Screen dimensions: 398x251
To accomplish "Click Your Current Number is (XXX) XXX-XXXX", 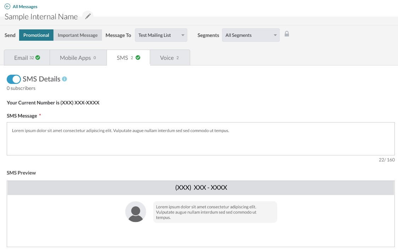I will pos(53,103).
